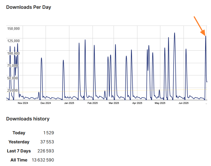The height and width of the screenshot is (166, 211).
Task: Click the Feb 2025 axis label
Action: (x=93, y=103)
